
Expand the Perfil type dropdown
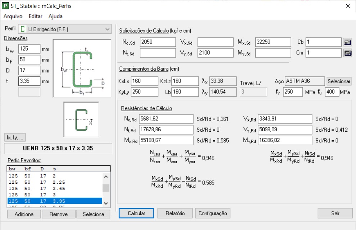tap(65, 29)
